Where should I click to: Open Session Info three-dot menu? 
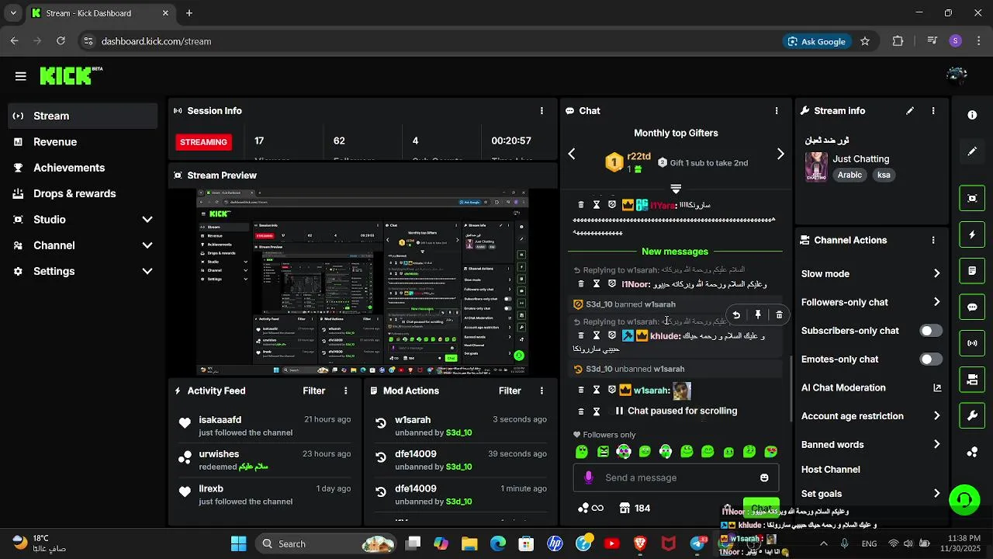[x=542, y=111]
